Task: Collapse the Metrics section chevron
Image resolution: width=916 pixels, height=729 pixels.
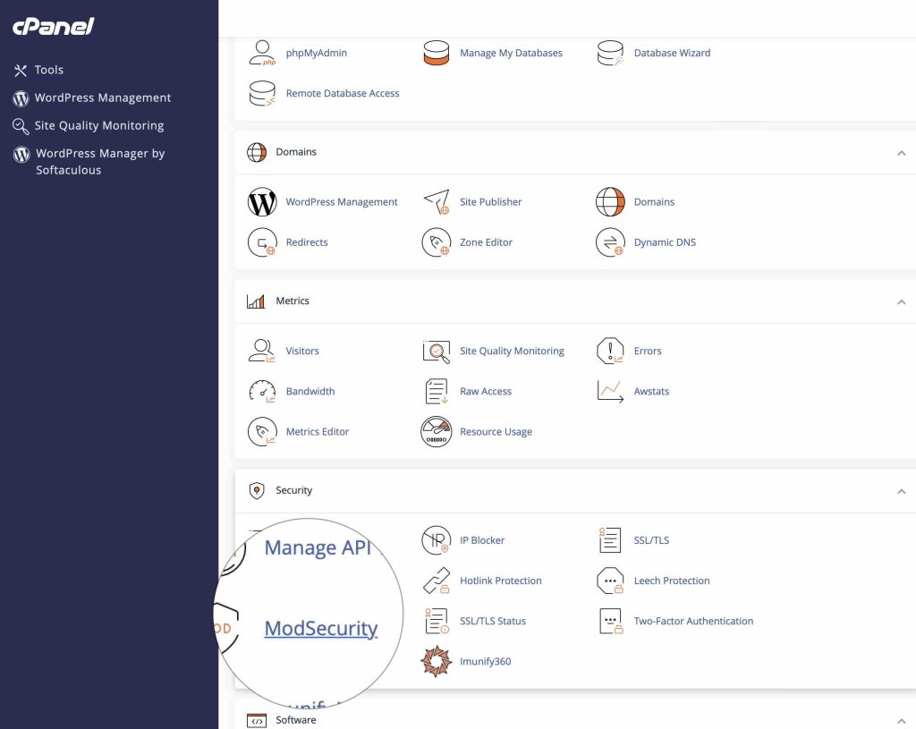Action: click(901, 302)
